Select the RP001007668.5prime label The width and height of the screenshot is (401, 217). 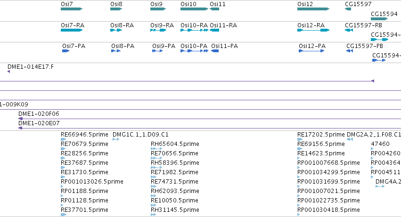328,163
